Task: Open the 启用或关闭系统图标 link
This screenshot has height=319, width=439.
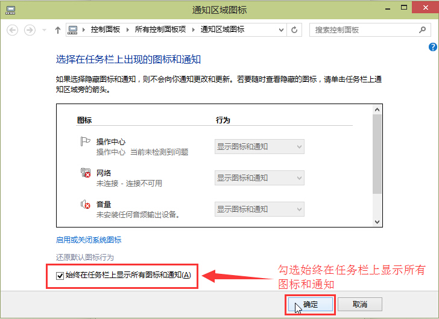Action: (89, 240)
